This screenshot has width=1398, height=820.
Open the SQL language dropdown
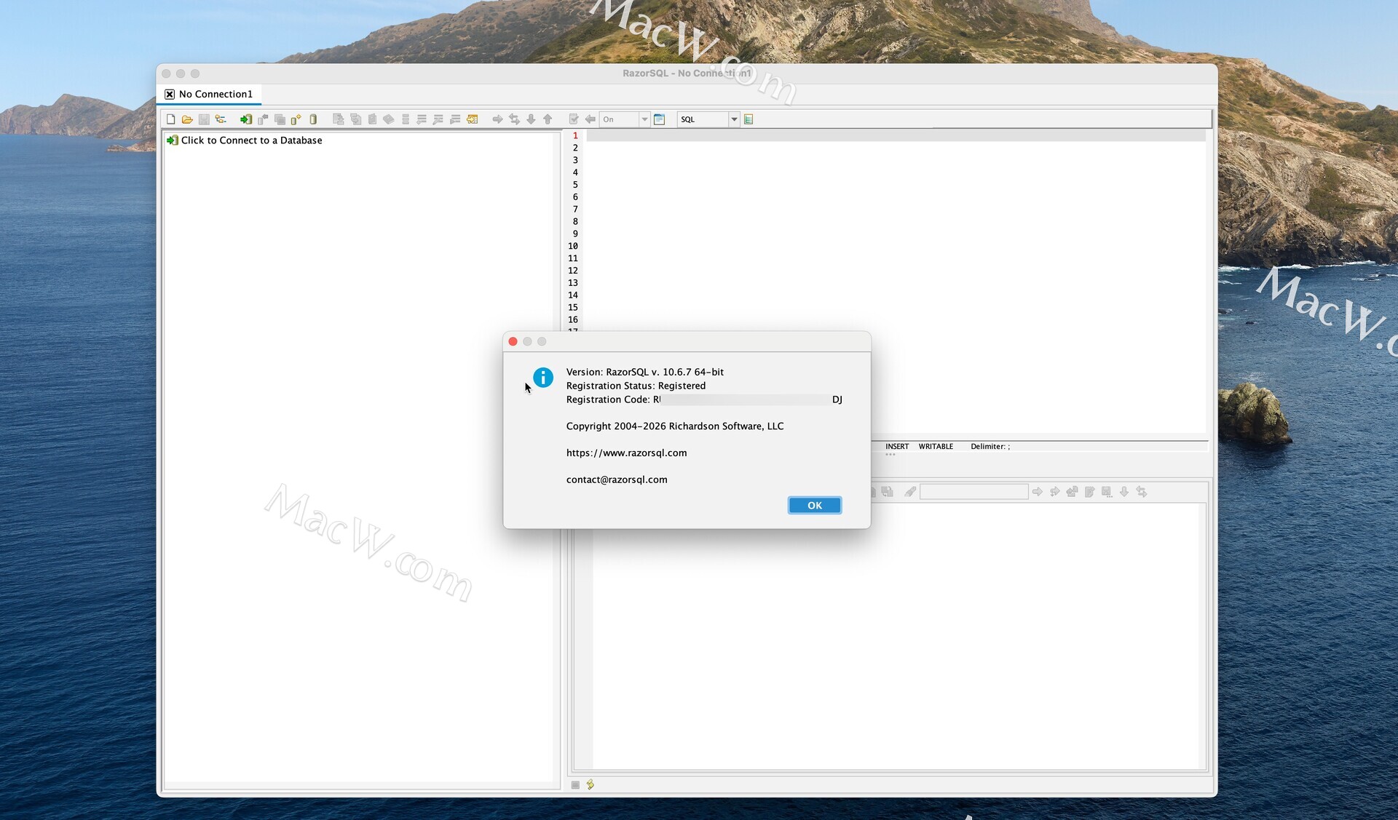tap(734, 119)
